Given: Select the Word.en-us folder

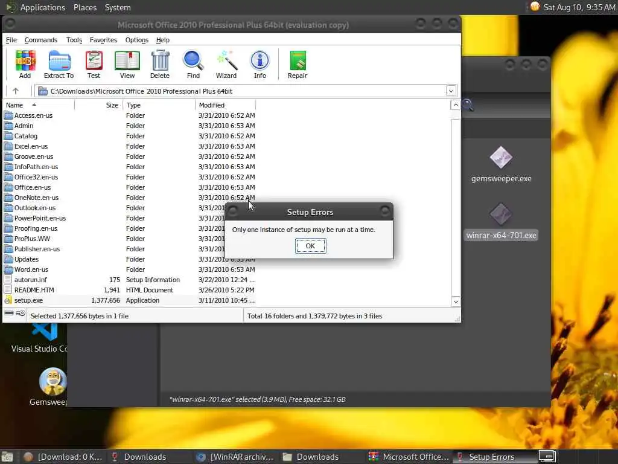Looking at the screenshot, I should (x=31, y=269).
